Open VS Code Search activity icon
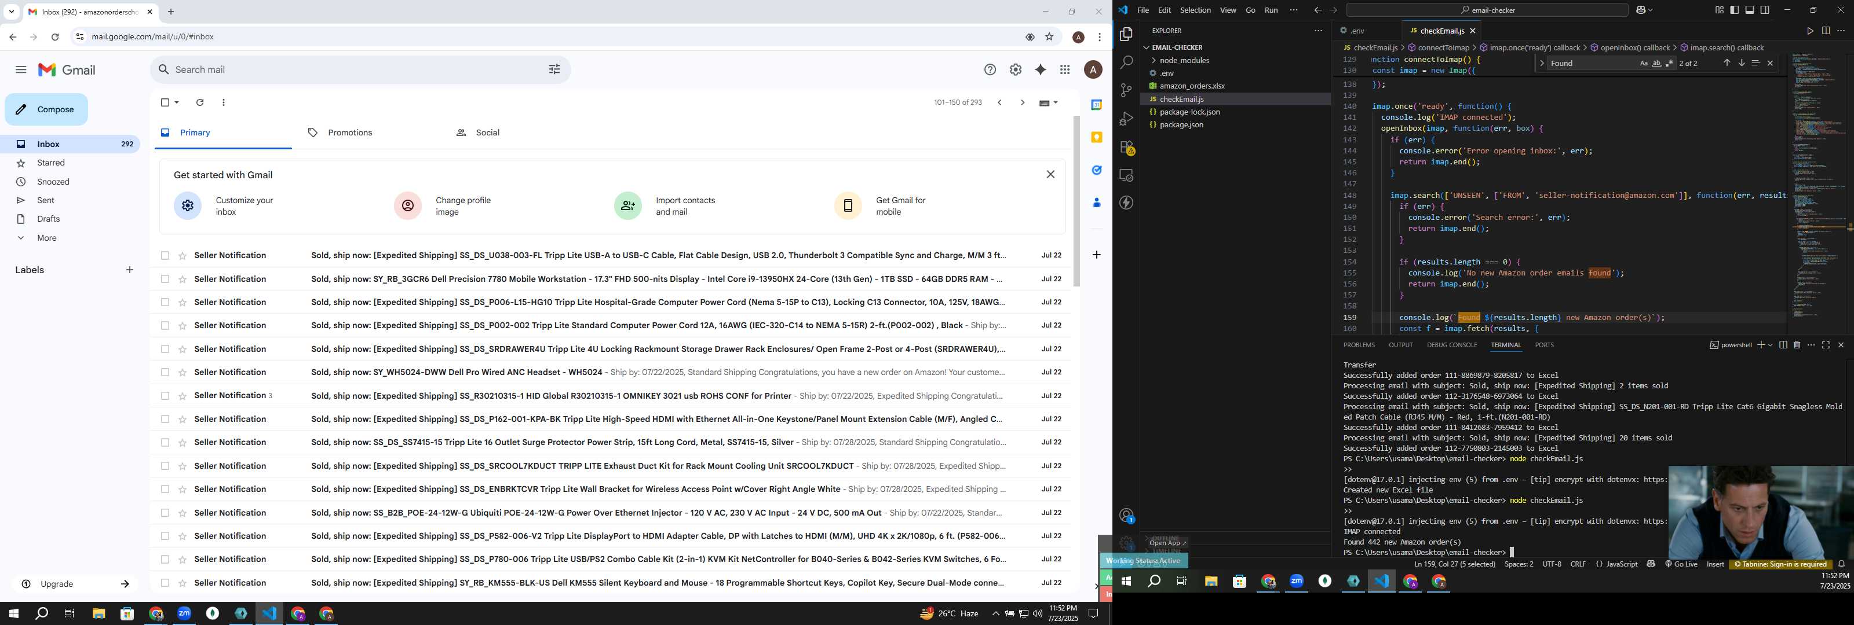This screenshot has width=1854, height=625. pyautogui.click(x=1126, y=62)
